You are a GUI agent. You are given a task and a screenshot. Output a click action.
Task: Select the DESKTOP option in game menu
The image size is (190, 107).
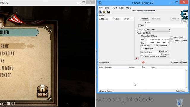6,75
